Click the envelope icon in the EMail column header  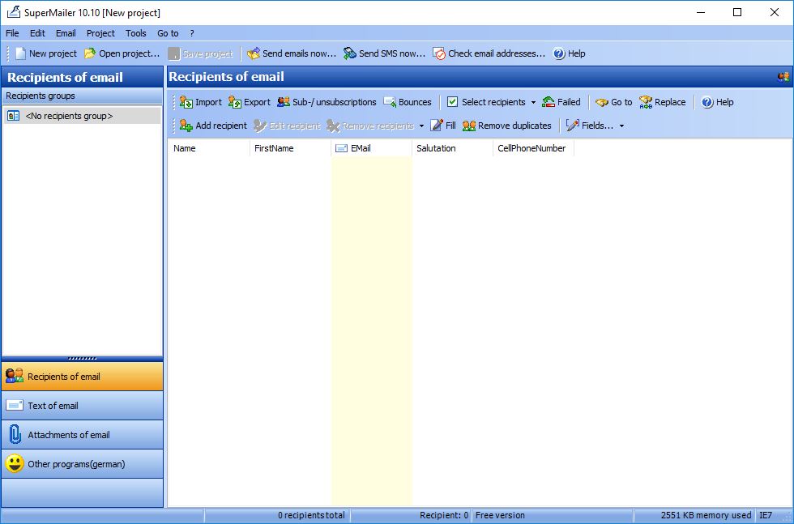coord(342,148)
